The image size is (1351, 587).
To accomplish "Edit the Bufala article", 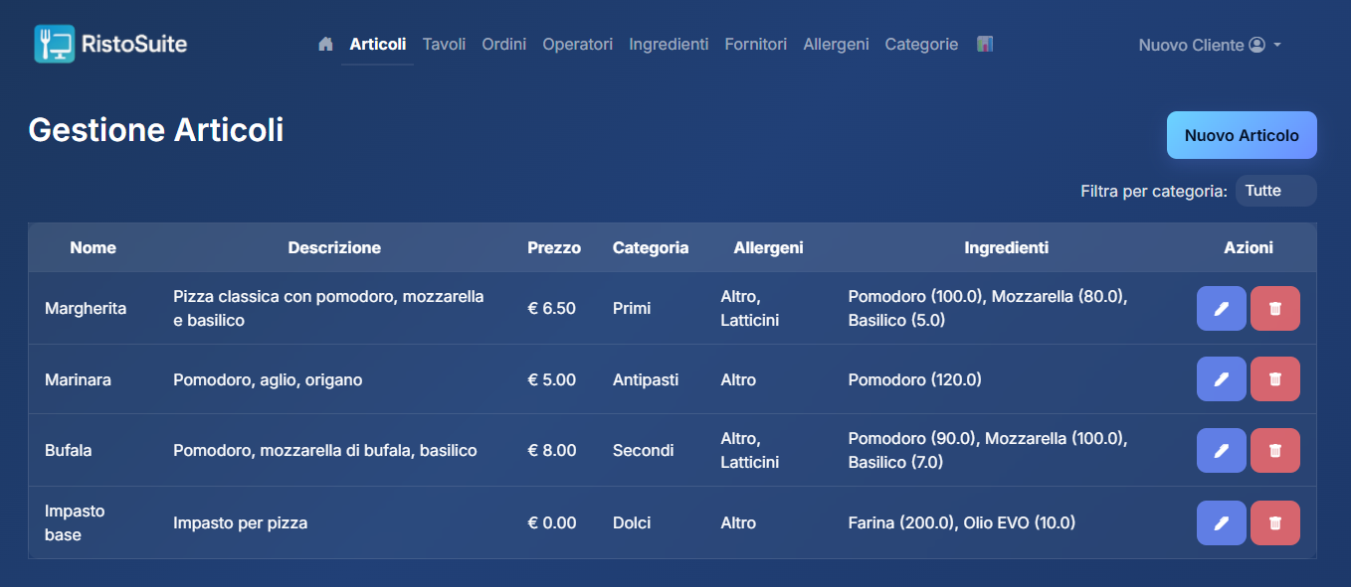I will (x=1221, y=450).
